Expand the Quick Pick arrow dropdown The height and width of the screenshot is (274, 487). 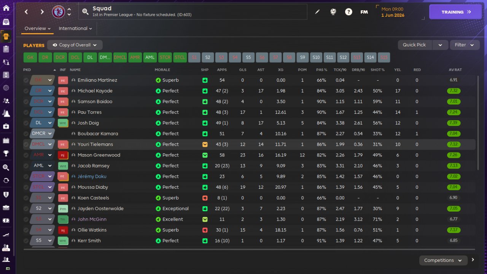[440, 45]
